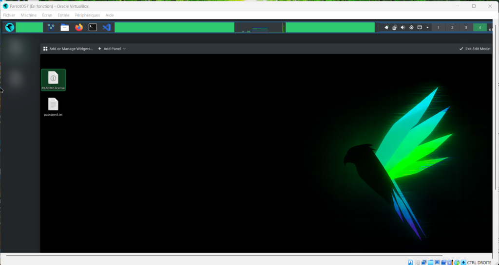
Task: Open the Périphériques menu
Action: click(87, 15)
